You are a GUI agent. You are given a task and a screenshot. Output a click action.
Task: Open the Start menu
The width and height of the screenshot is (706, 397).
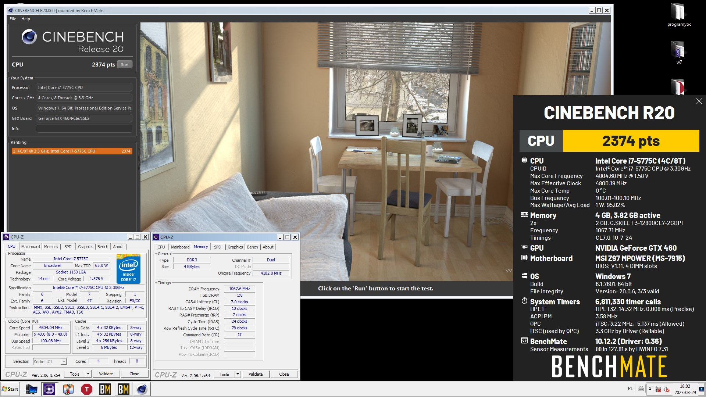coord(10,389)
